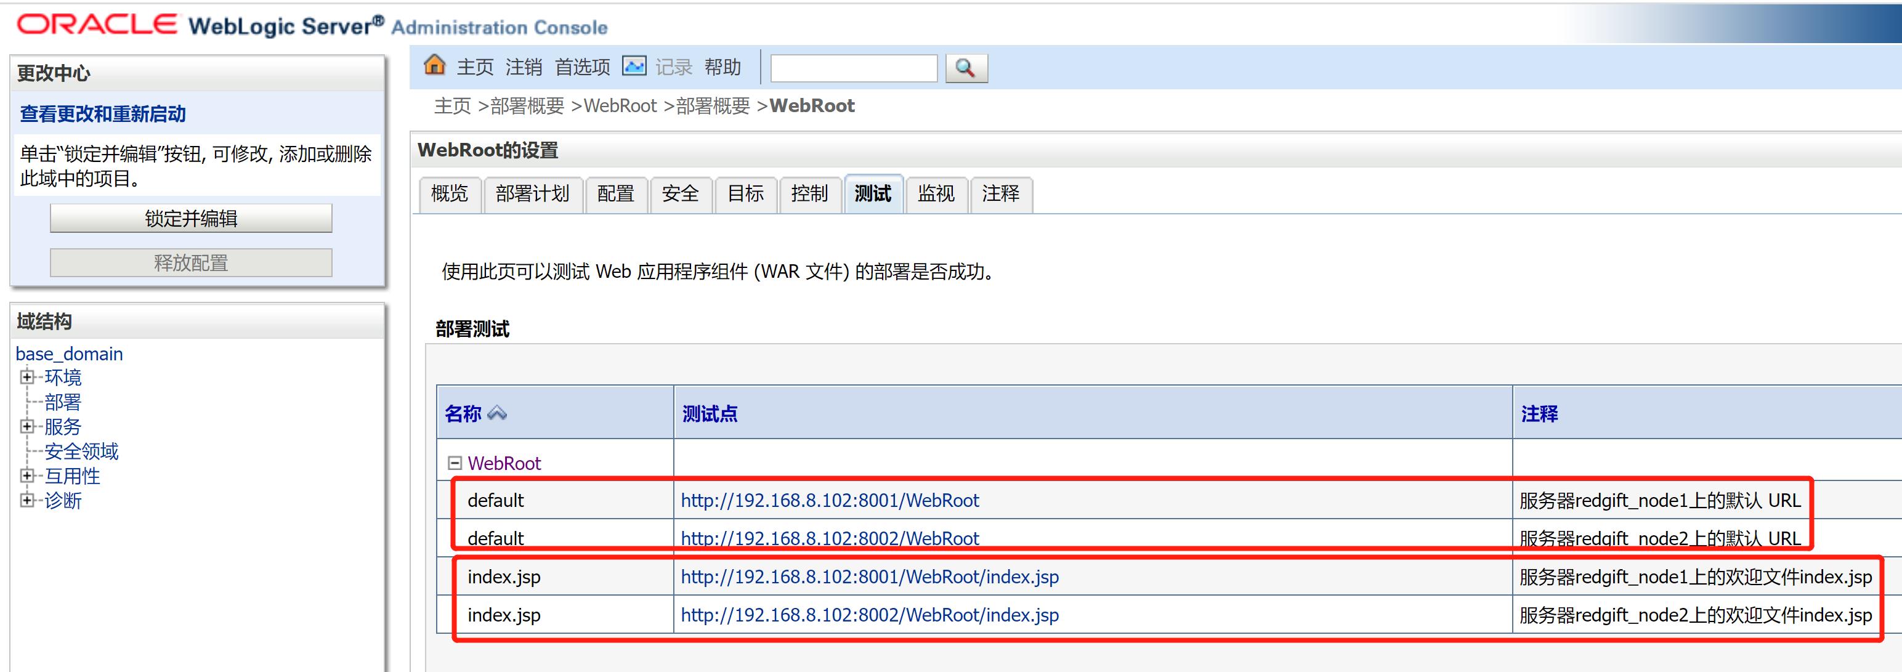This screenshot has width=1902, height=672.
Task: Open WebRoot link in table
Action: click(504, 463)
